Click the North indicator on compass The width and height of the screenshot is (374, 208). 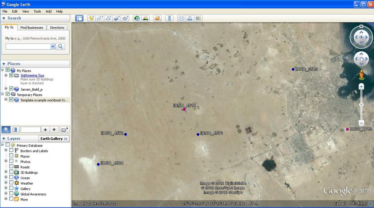click(361, 26)
